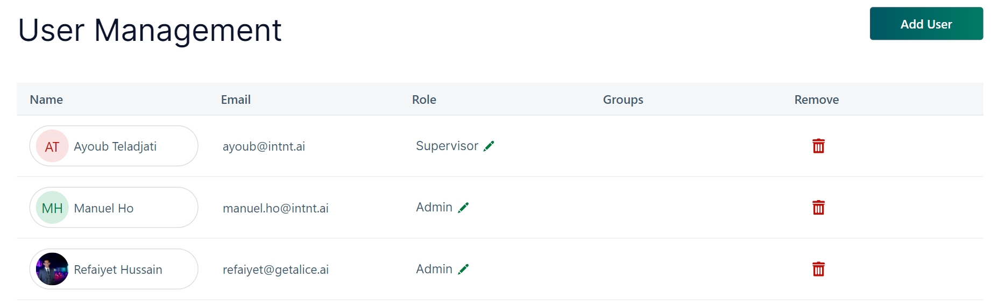Viewport: 991px width, 305px height.
Task: Edit Manuel Ho's Admin role with pencil icon
Action: coord(463,208)
